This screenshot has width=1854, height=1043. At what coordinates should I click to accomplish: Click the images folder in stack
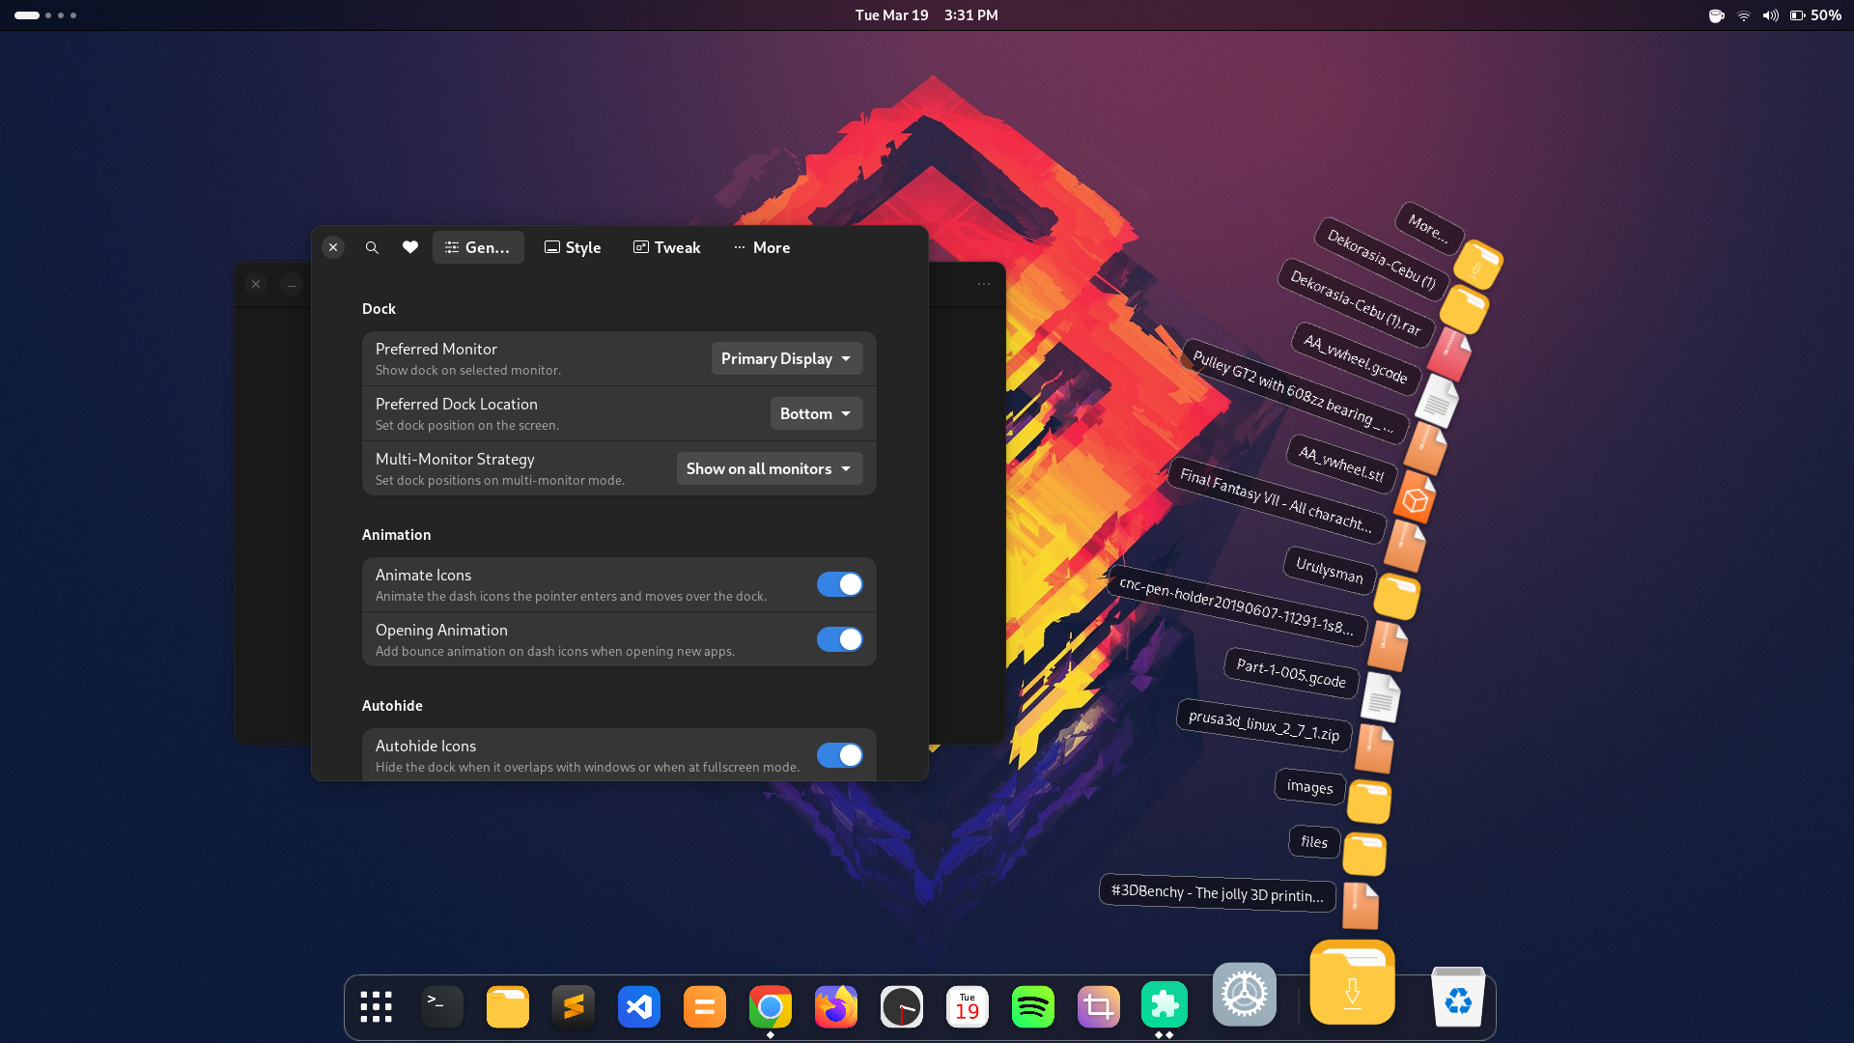1368,802
